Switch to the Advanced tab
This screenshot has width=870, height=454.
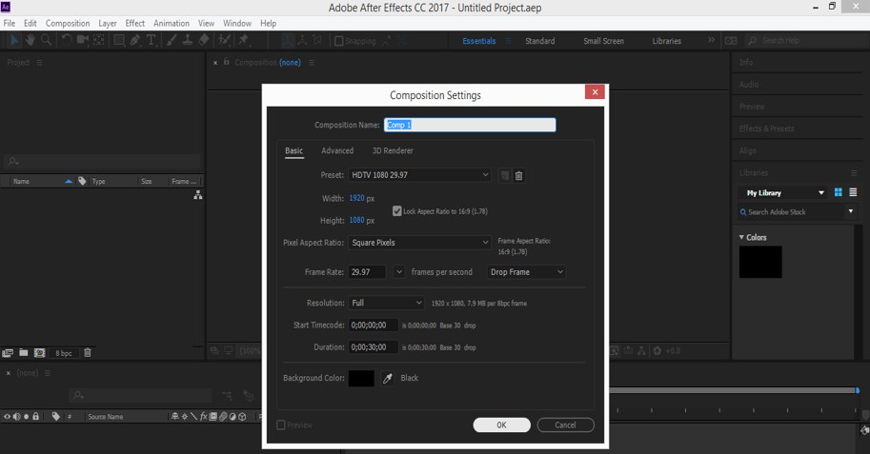click(337, 150)
